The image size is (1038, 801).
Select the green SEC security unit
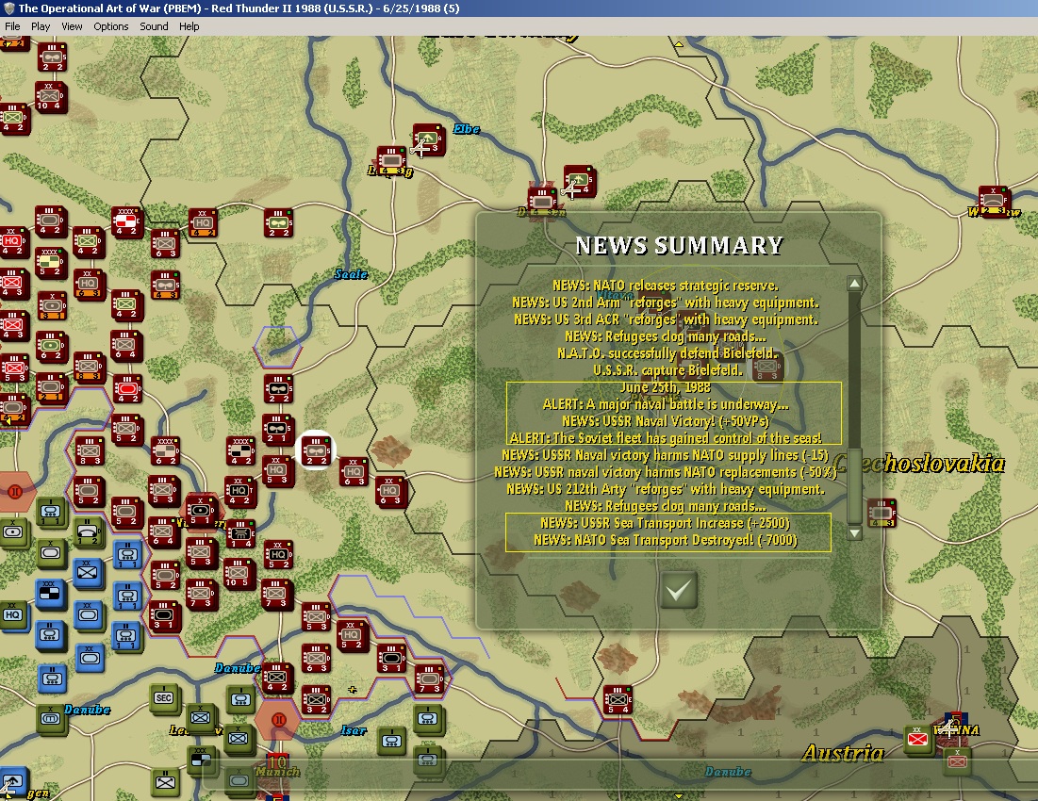point(164,699)
